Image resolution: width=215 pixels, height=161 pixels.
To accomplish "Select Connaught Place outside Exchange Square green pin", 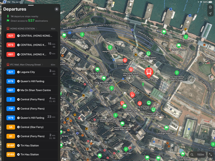I will coord(153,110).
